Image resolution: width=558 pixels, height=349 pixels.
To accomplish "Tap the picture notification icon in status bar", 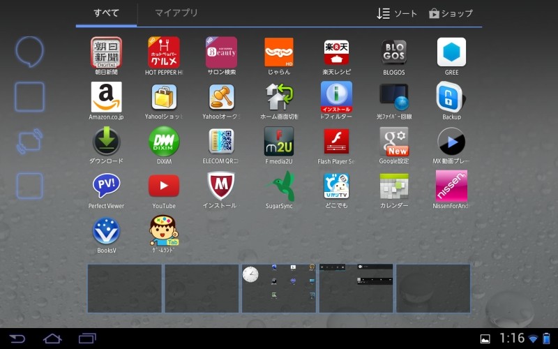I will (x=485, y=339).
